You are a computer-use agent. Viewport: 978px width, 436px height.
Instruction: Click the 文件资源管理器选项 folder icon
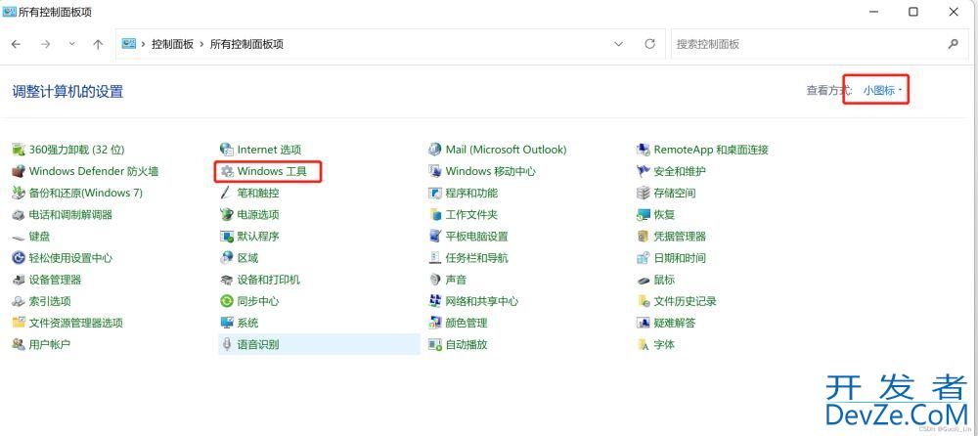pyautogui.click(x=19, y=323)
